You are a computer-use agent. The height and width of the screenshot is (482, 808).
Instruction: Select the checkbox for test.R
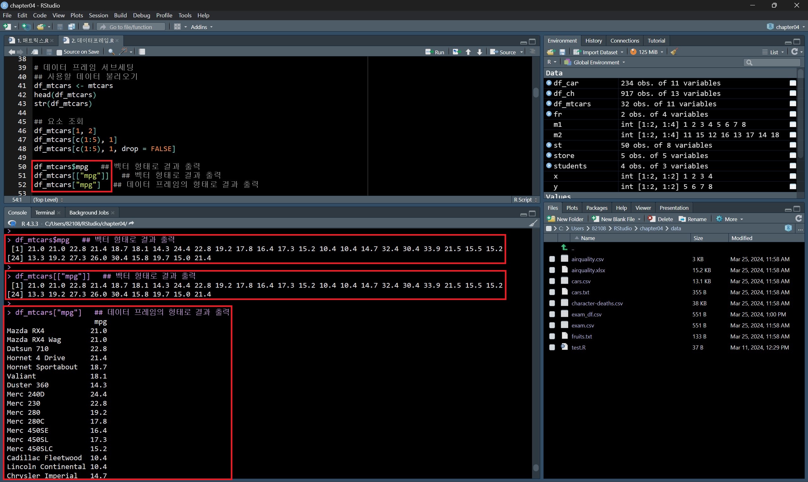coord(552,348)
